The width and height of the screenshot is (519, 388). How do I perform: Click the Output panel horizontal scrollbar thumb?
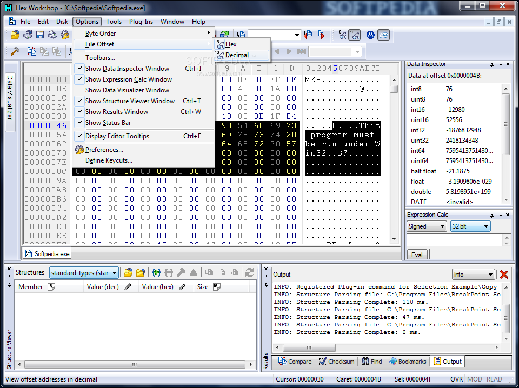pos(309,347)
